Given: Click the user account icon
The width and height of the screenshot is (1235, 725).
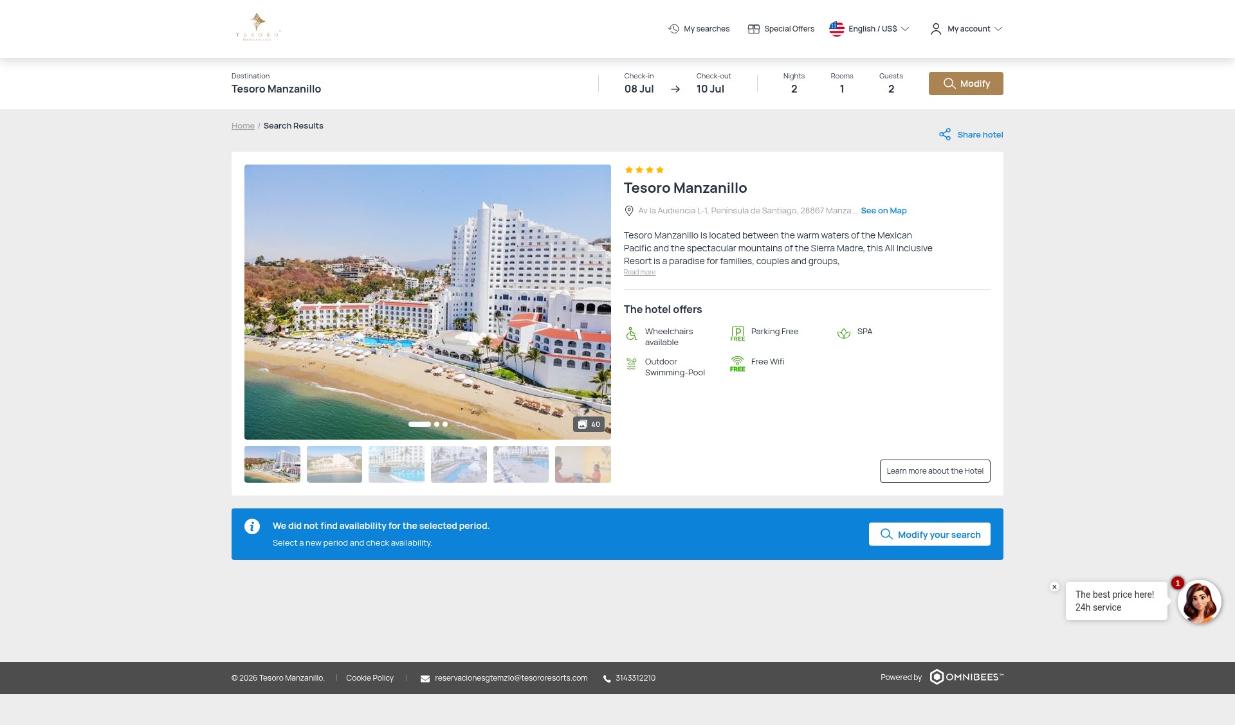Looking at the screenshot, I should 936,29.
